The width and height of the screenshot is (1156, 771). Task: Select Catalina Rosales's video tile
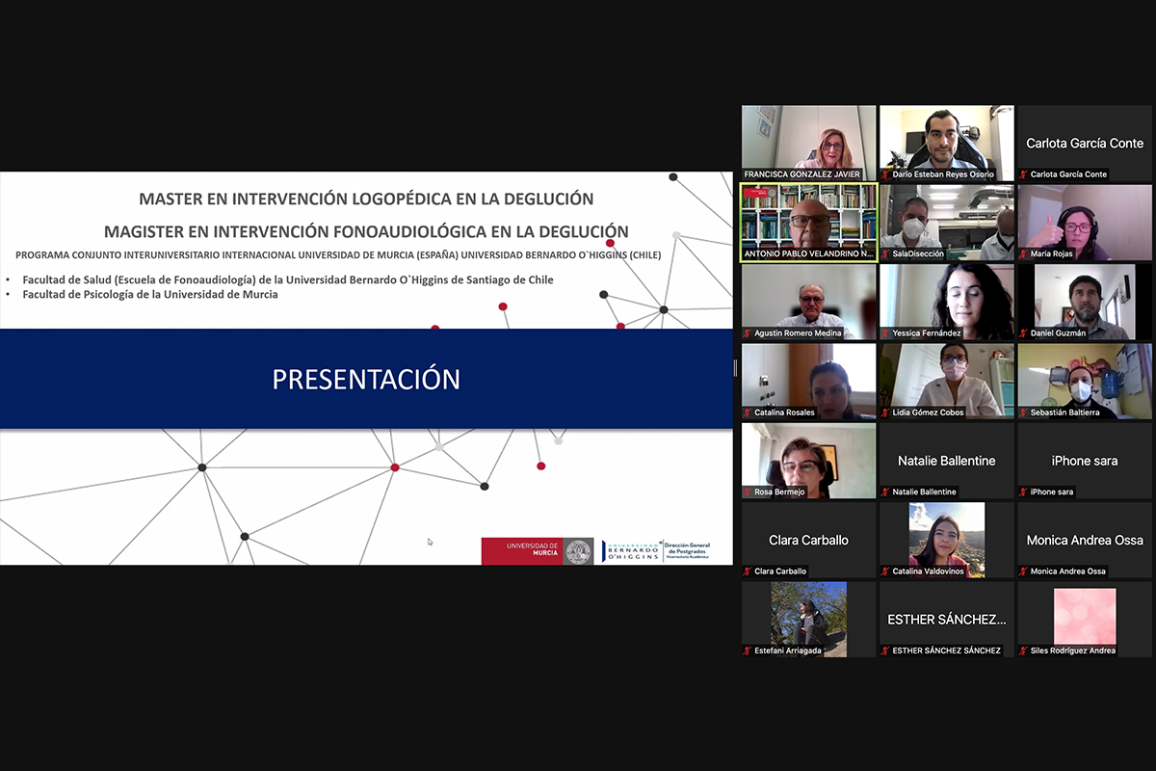point(809,381)
